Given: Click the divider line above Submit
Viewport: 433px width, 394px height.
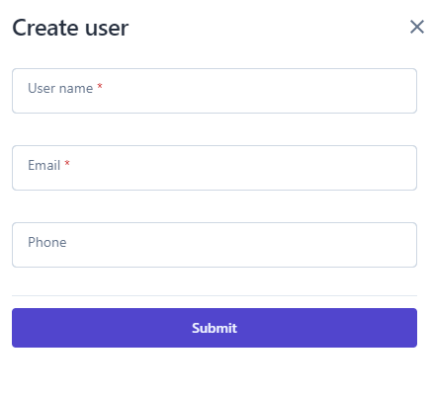Looking at the screenshot, I should point(215,295).
